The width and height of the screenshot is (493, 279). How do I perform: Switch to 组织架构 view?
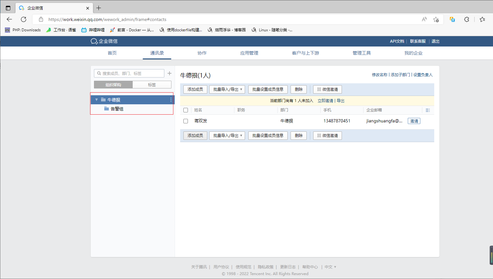[113, 85]
